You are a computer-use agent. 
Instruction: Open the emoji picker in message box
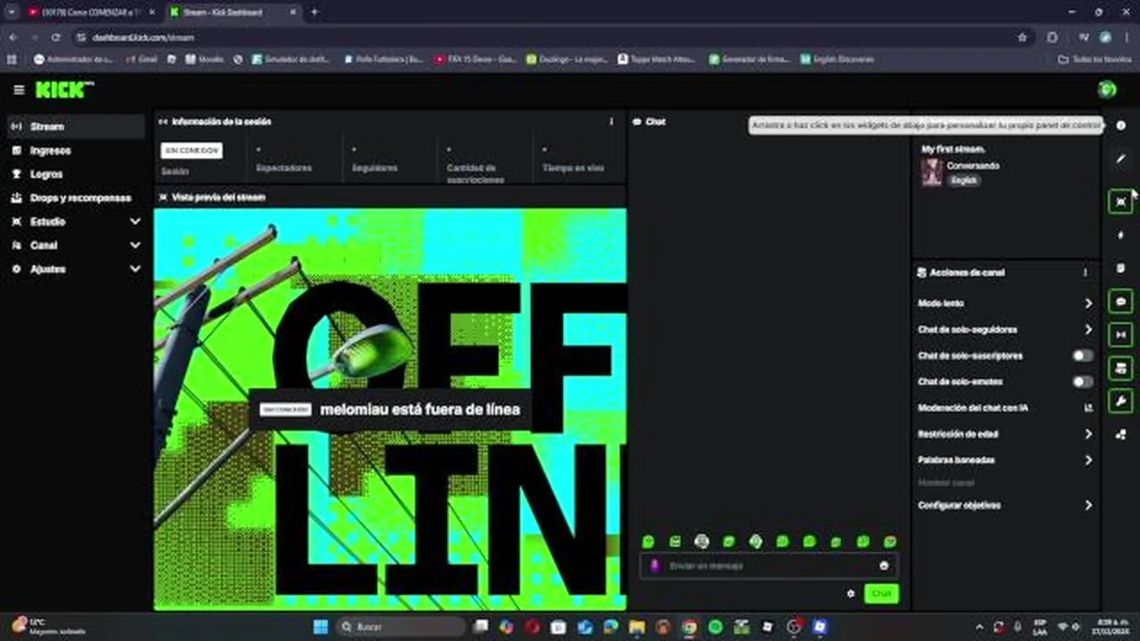(x=883, y=565)
